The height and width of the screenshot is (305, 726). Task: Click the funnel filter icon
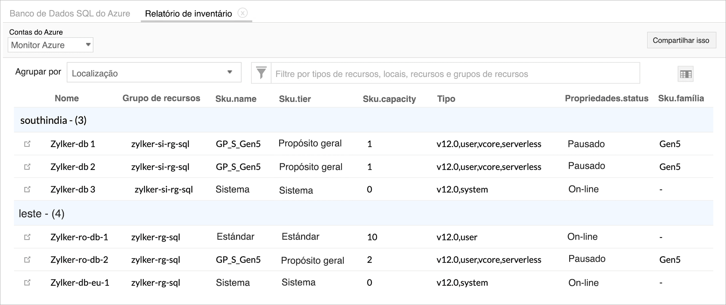tap(261, 73)
